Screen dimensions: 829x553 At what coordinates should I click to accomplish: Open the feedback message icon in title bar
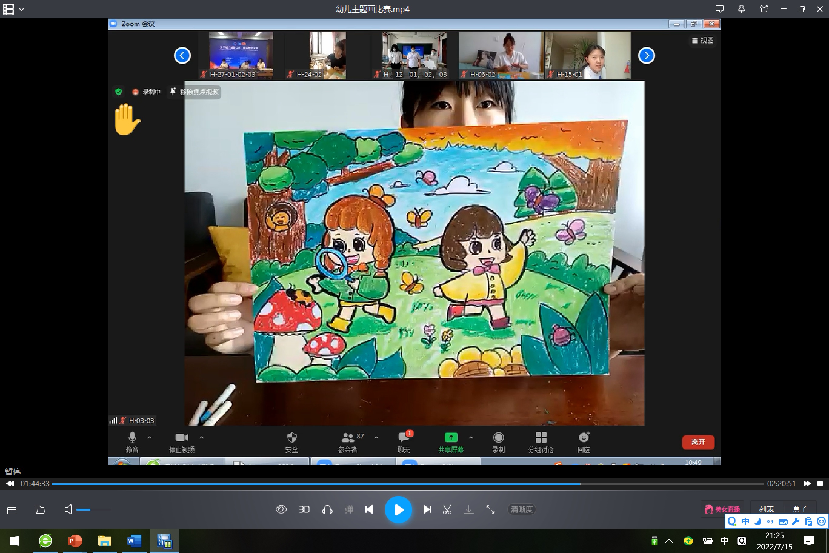(x=719, y=9)
